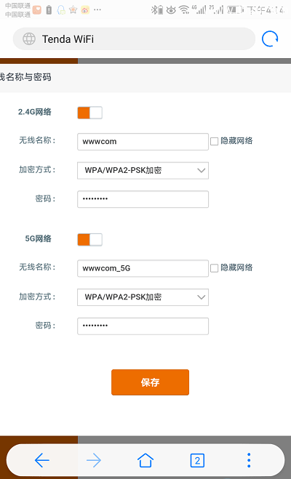Open the 5G 加密方式 dropdown

tap(143, 297)
